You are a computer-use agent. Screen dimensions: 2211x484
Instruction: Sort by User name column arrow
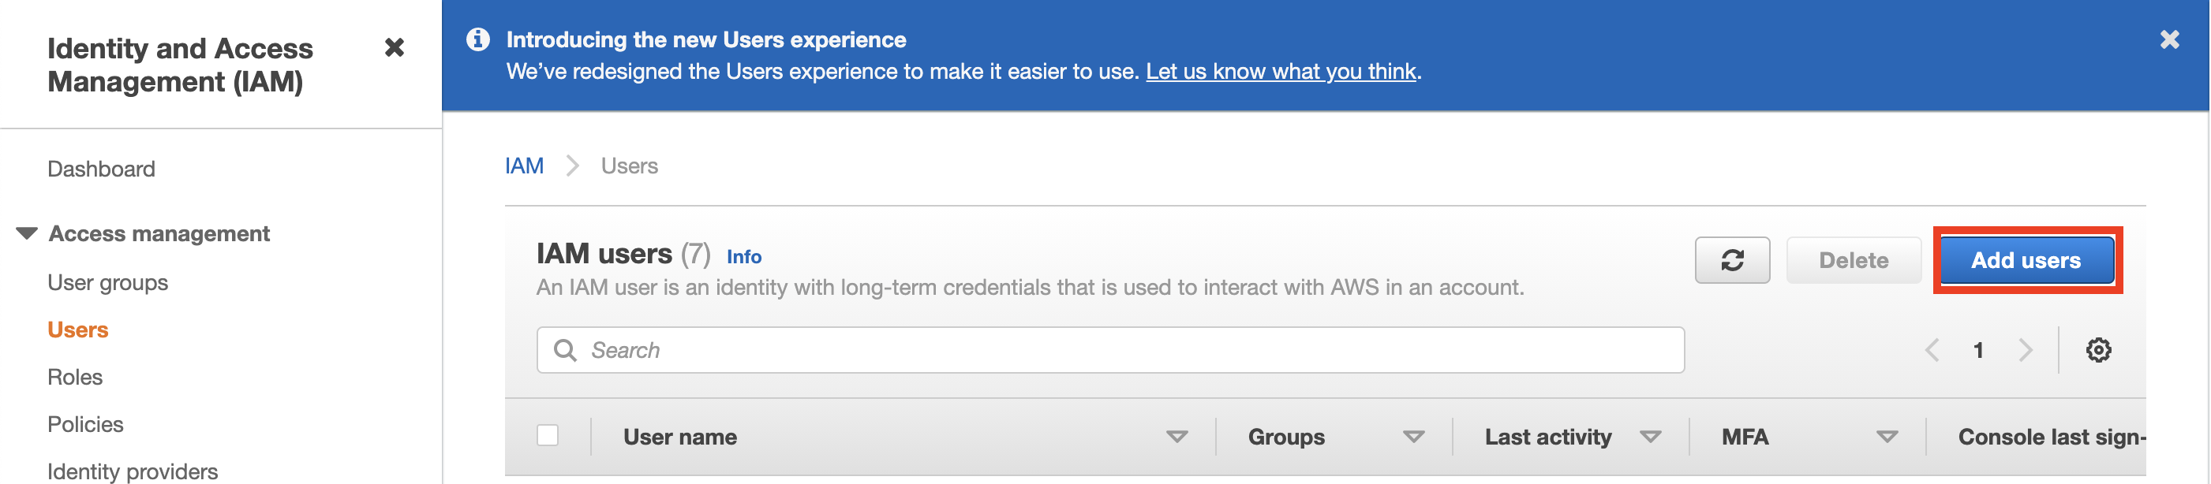(x=1177, y=437)
